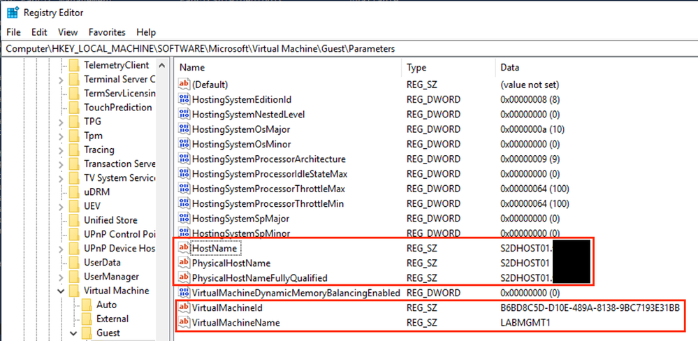Select the Auto subkey folder icon
698x341 pixels.
[x=87, y=305]
